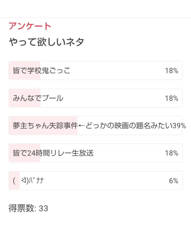Click the バナナ text in the last option
This screenshot has height=228, width=191.
pos(37,181)
